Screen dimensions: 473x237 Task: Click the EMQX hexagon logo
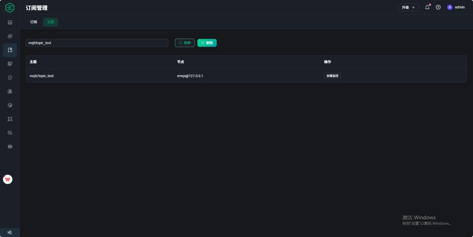coord(9,8)
